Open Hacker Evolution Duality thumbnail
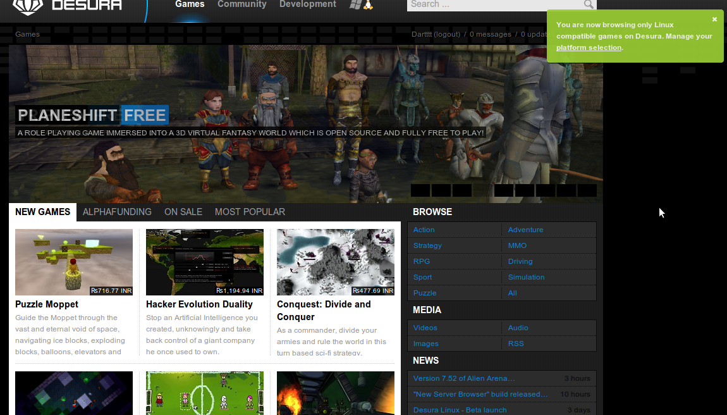This screenshot has width=727, height=415. tap(204, 263)
